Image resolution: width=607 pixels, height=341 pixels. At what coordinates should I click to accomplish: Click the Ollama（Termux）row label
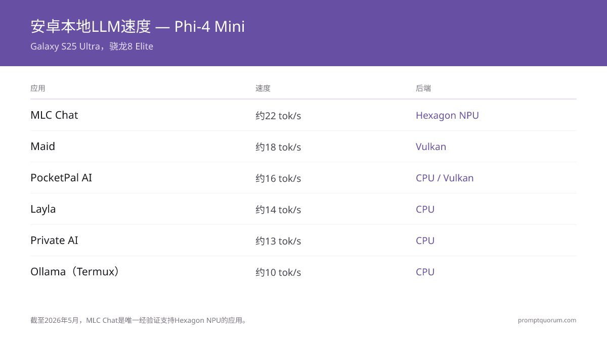pos(76,272)
